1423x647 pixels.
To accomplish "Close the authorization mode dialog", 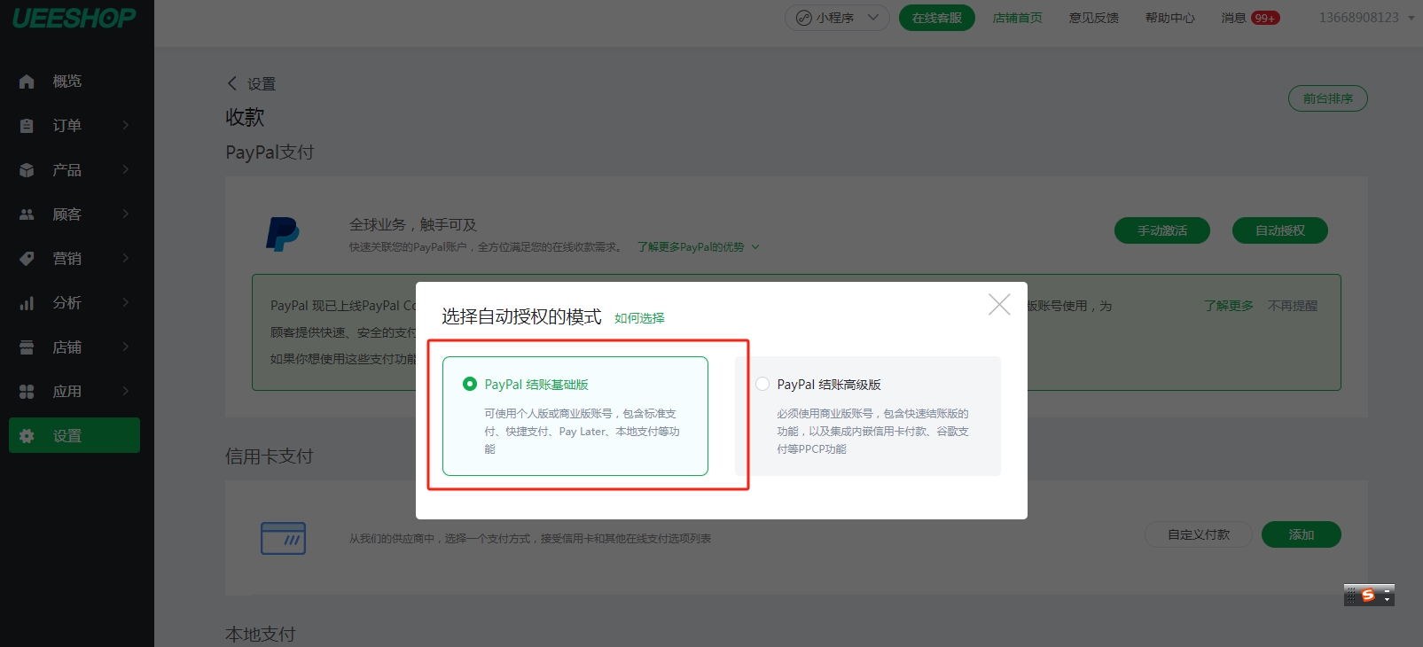I will point(999,305).
